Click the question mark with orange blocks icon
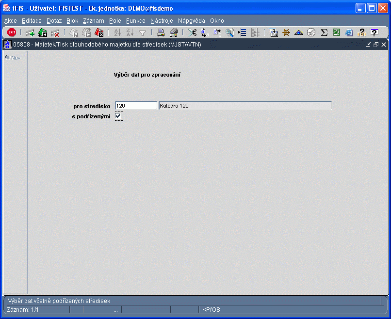 tap(361, 32)
